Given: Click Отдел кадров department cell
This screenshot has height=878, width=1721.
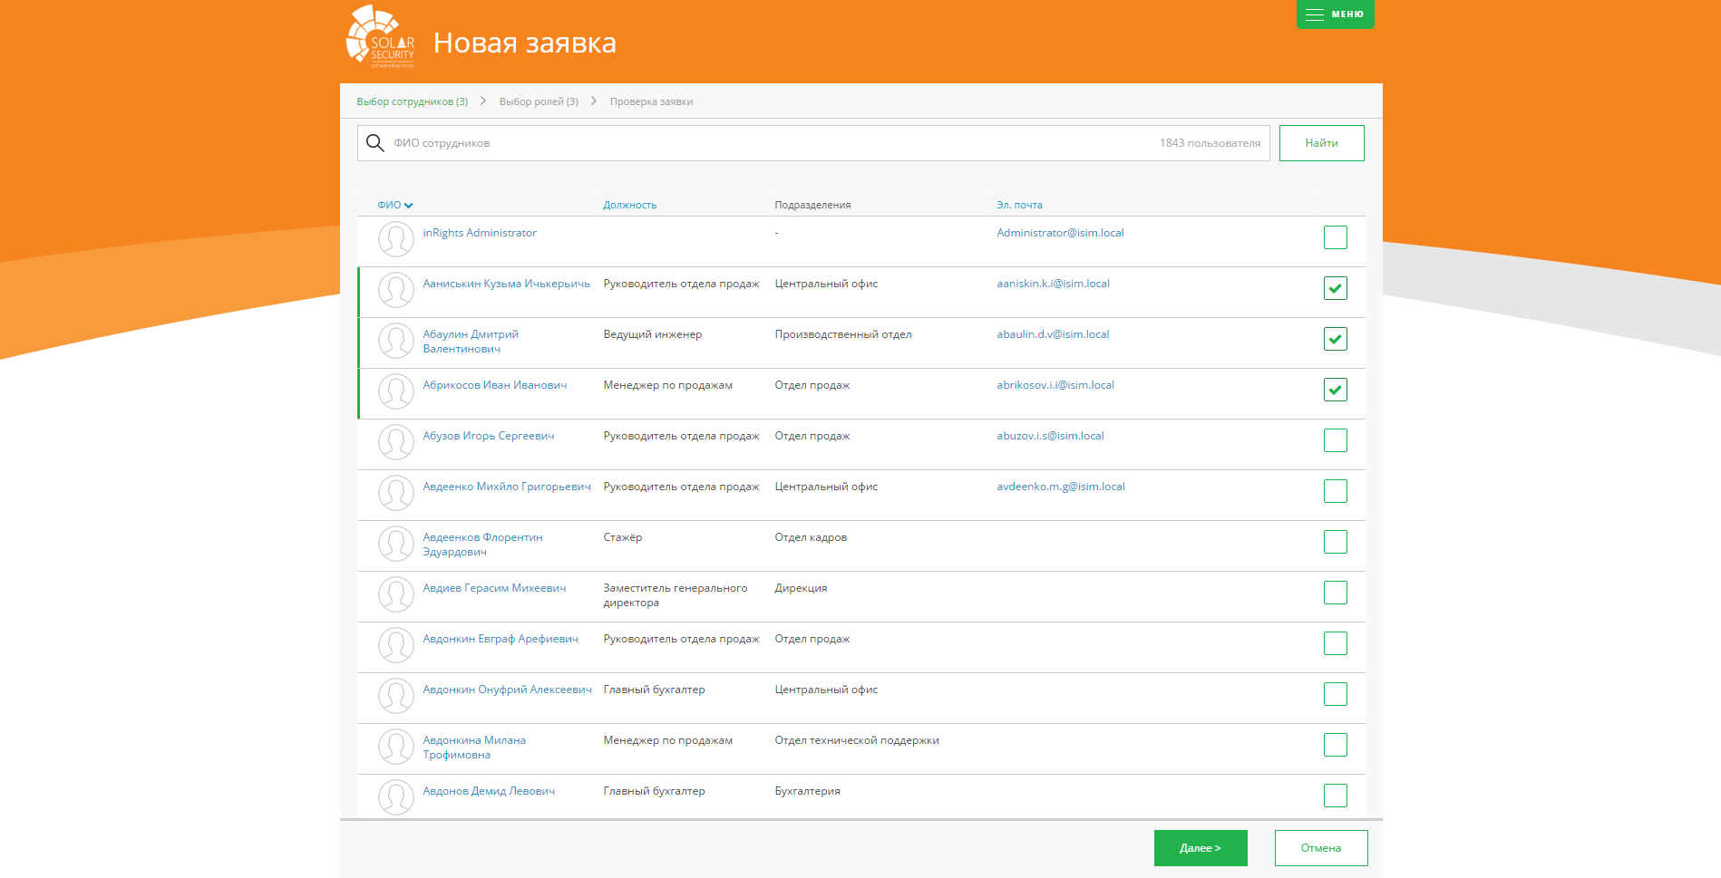Looking at the screenshot, I should (811, 537).
